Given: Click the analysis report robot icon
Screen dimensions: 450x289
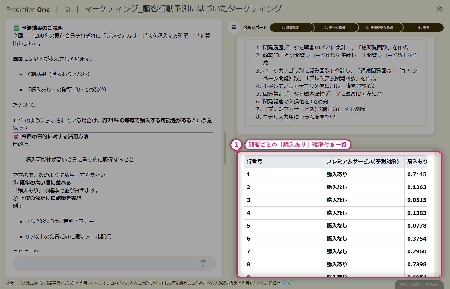Looking at the screenshot, I should tap(234, 28).
